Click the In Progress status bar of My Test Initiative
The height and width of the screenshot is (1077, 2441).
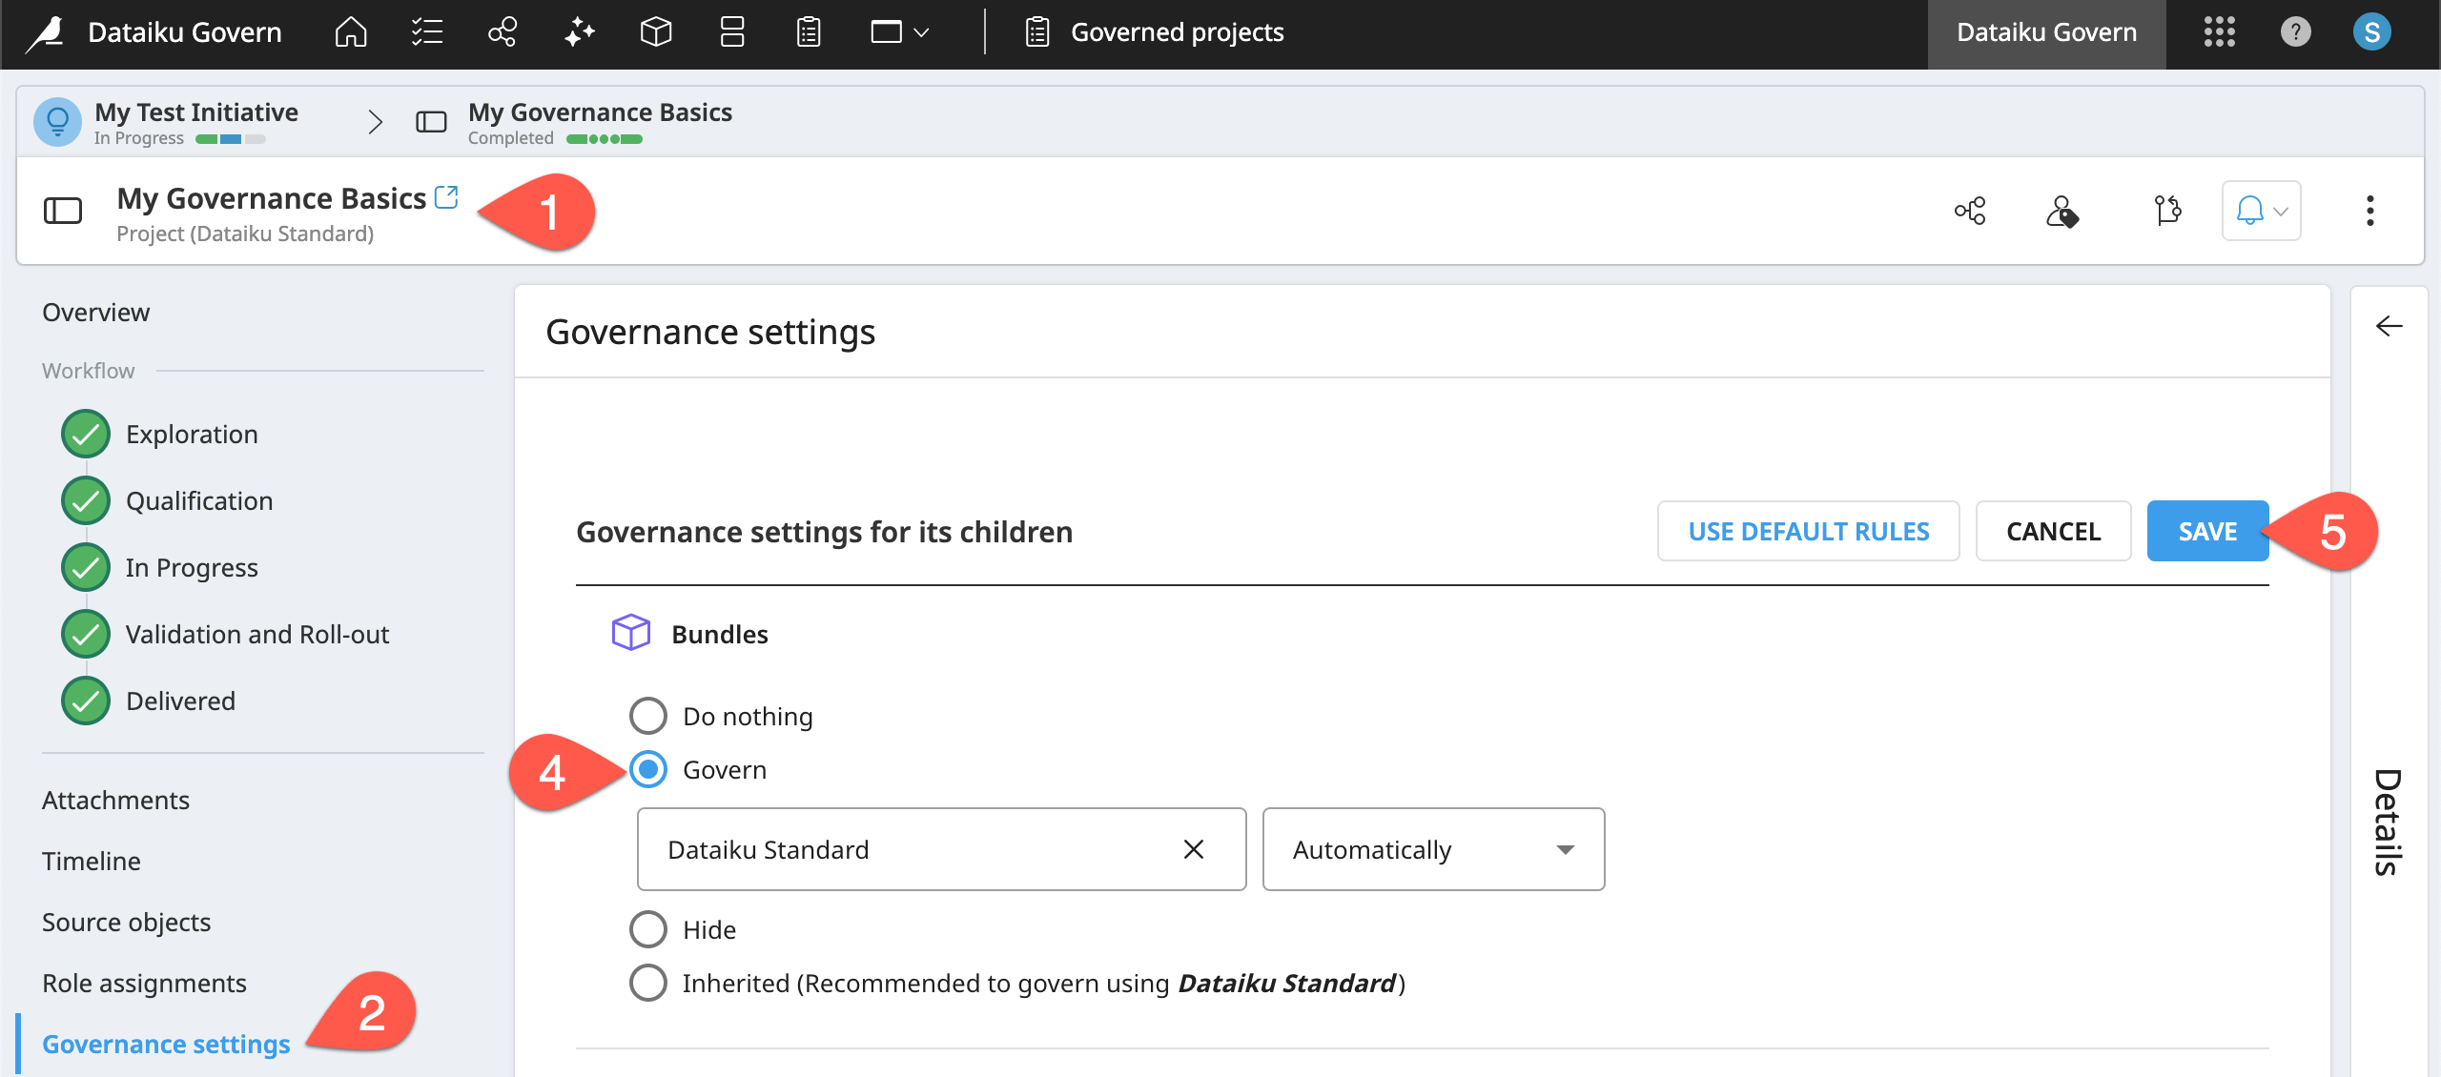(x=229, y=138)
